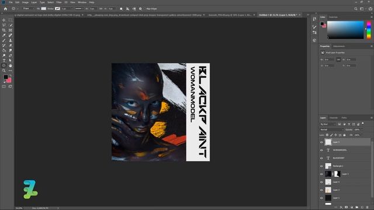Select the Brush tool
The height and width of the screenshot is (210, 374).
(4, 40)
